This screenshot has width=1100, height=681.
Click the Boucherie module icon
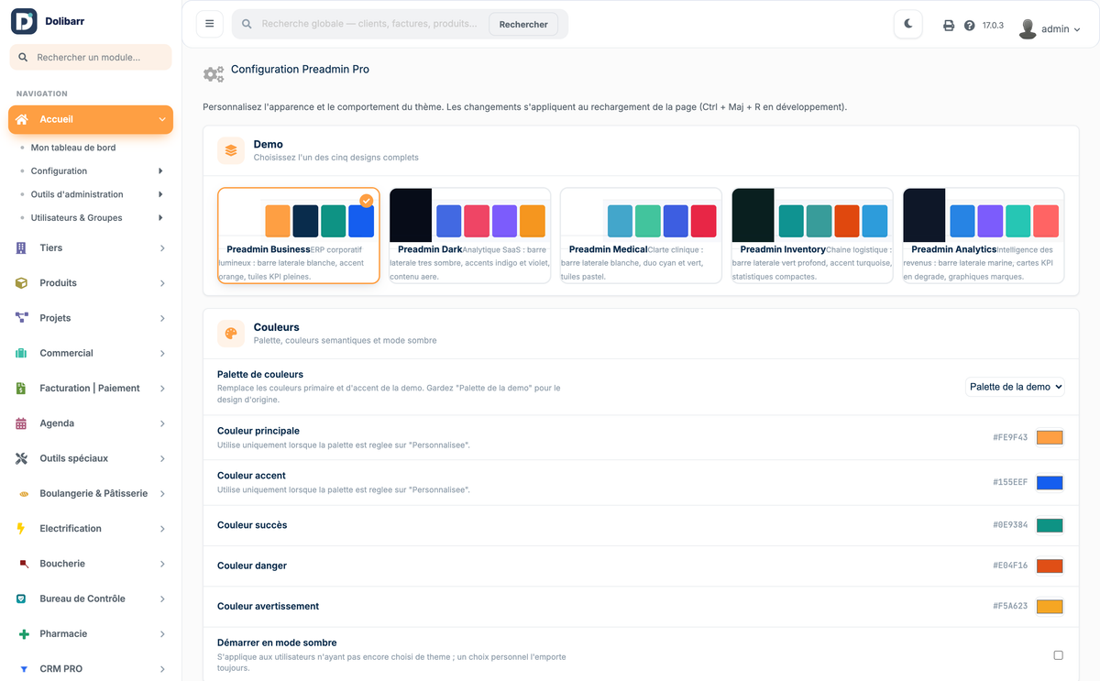click(22, 564)
